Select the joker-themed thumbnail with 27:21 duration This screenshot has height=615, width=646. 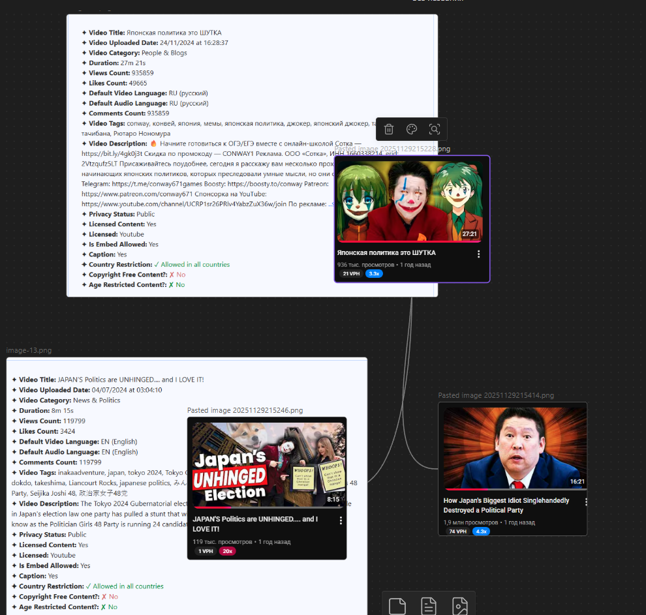[410, 201]
